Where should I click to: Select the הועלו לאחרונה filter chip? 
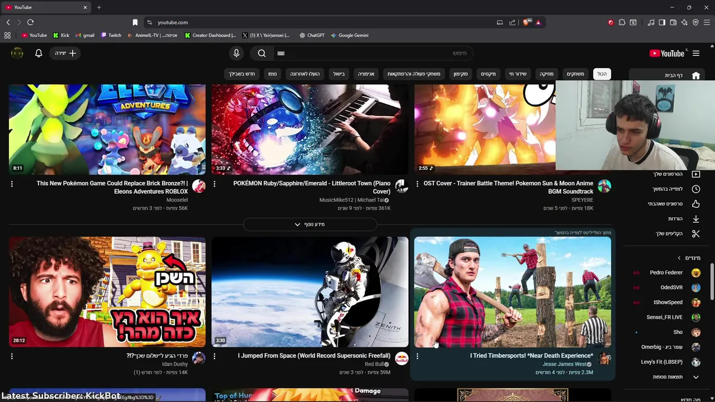[304, 74]
